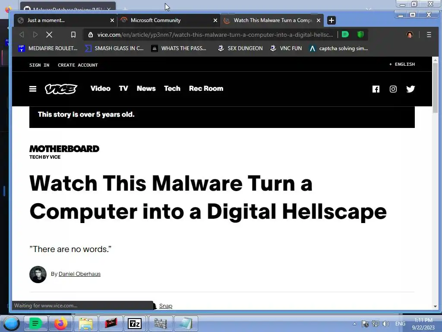Open the browser profile avatar

(410, 35)
